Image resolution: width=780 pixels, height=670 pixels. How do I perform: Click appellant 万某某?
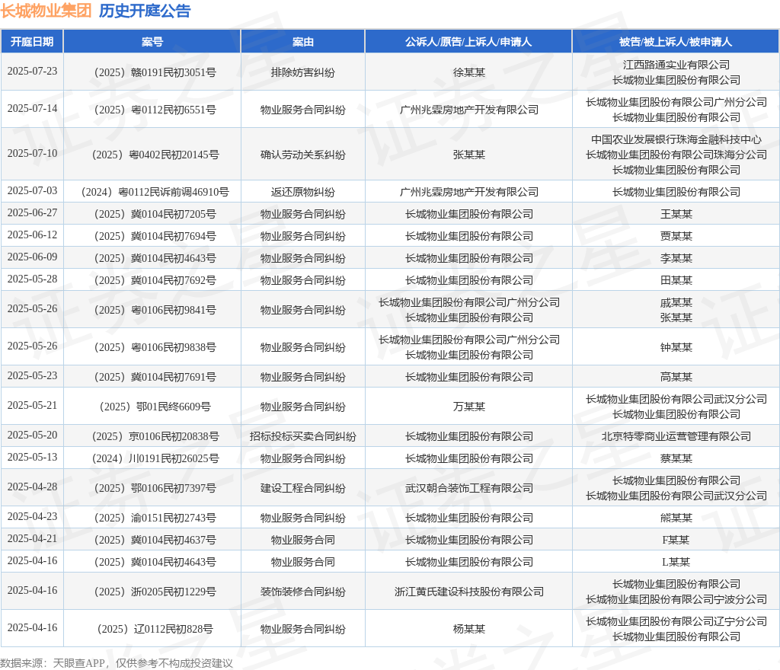coord(469,407)
